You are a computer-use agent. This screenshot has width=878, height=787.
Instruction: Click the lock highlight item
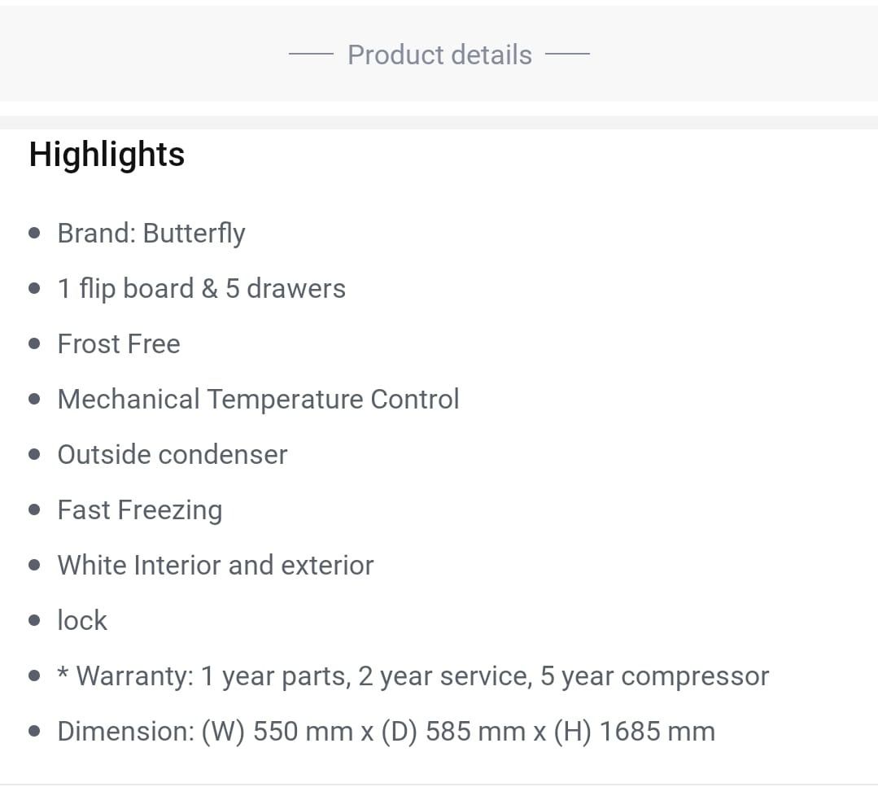click(81, 621)
